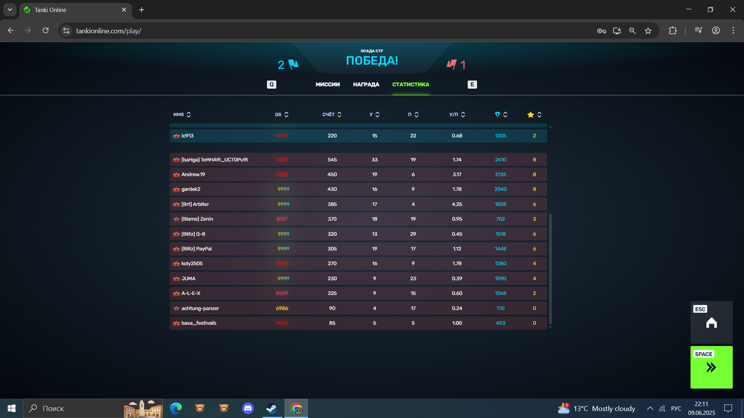Sort table by player name column arrows
744x418 pixels.
click(x=189, y=115)
